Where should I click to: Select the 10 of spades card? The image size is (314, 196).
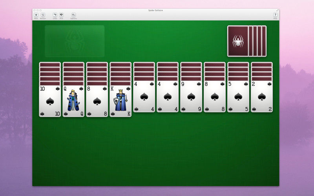click(x=50, y=101)
